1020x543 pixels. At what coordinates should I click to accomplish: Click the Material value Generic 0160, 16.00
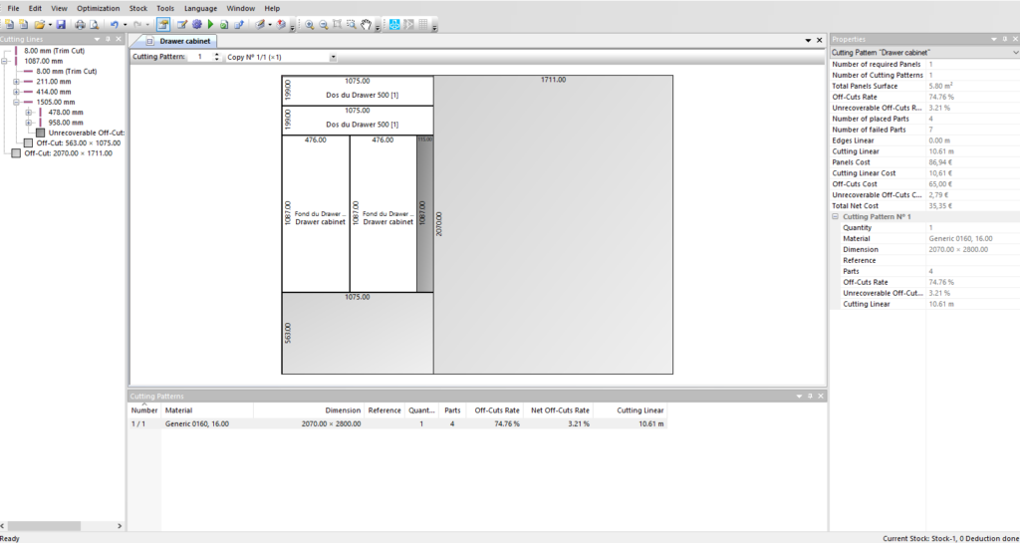coord(960,239)
